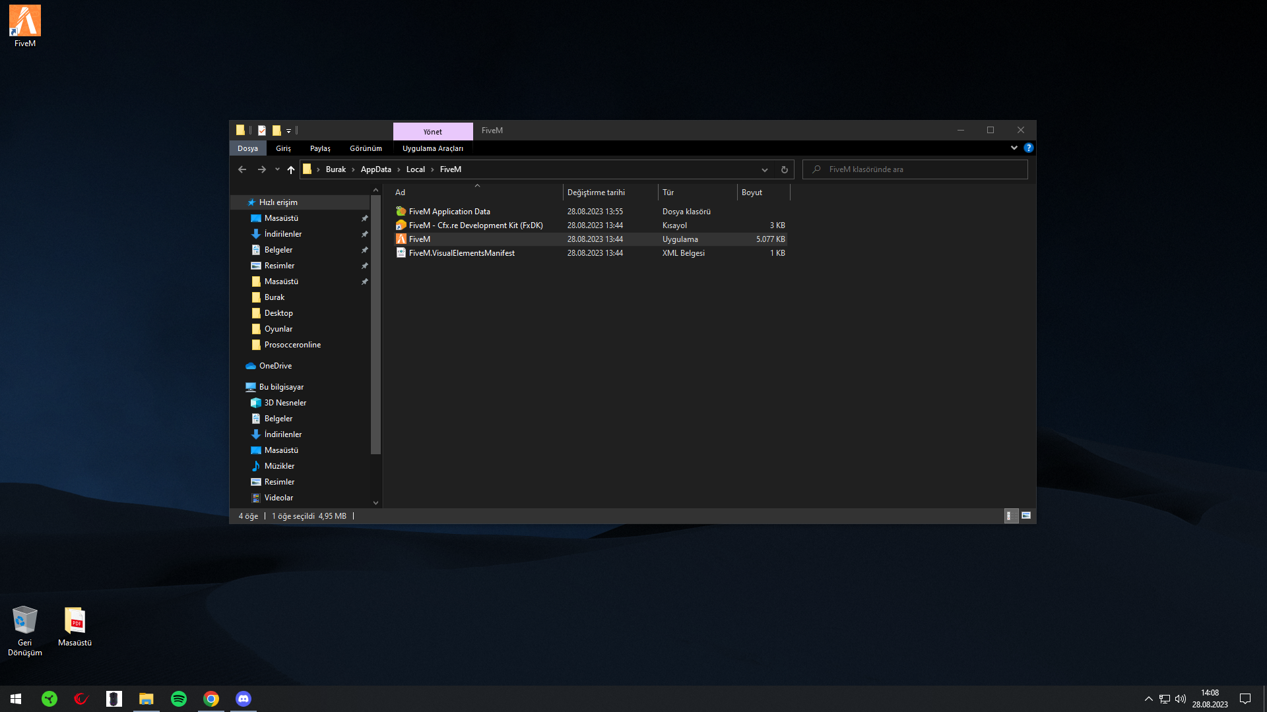Launch Google Chrome from taskbar
The image size is (1267, 712).
(x=211, y=699)
